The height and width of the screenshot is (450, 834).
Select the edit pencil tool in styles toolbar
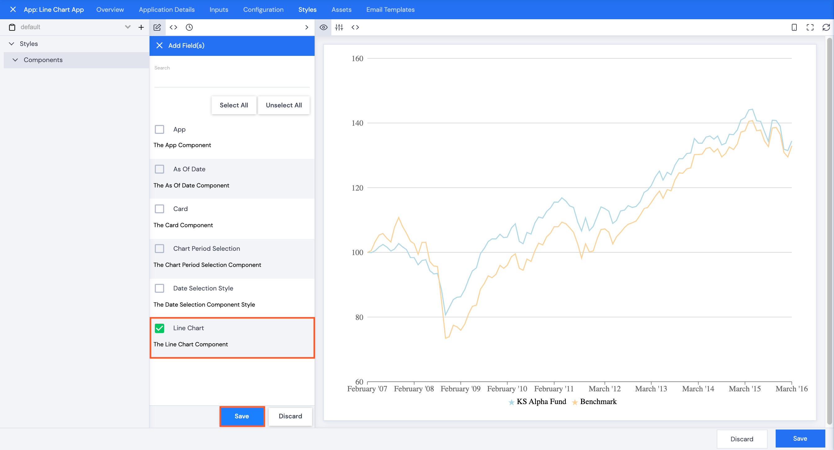157,27
